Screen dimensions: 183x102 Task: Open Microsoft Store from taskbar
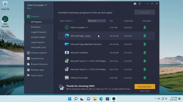coord(108,99)
